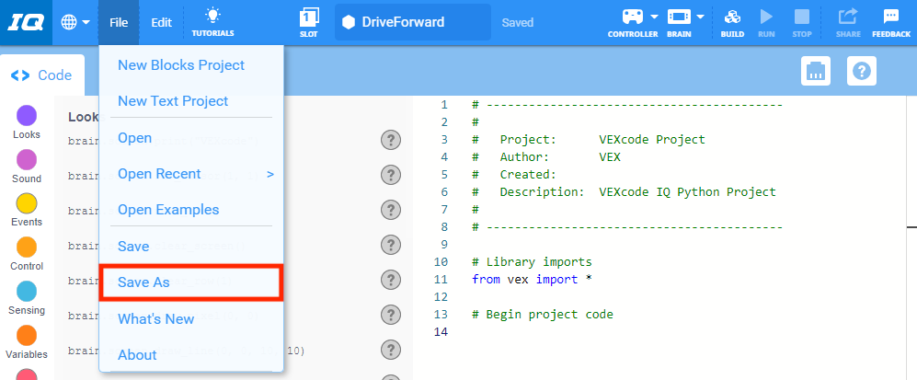Click code line 11 from vex import
Image resolution: width=917 pixels, height=380 pixels.
pyautogui.click(x=533, y=280)
